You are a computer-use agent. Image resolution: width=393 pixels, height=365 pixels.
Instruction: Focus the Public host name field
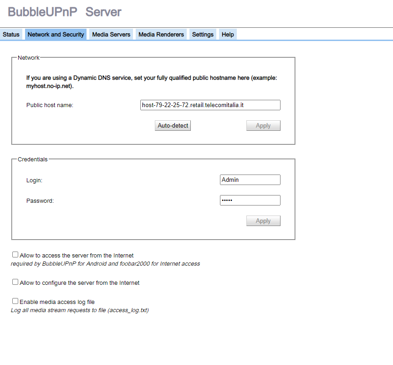pos(210,105)
